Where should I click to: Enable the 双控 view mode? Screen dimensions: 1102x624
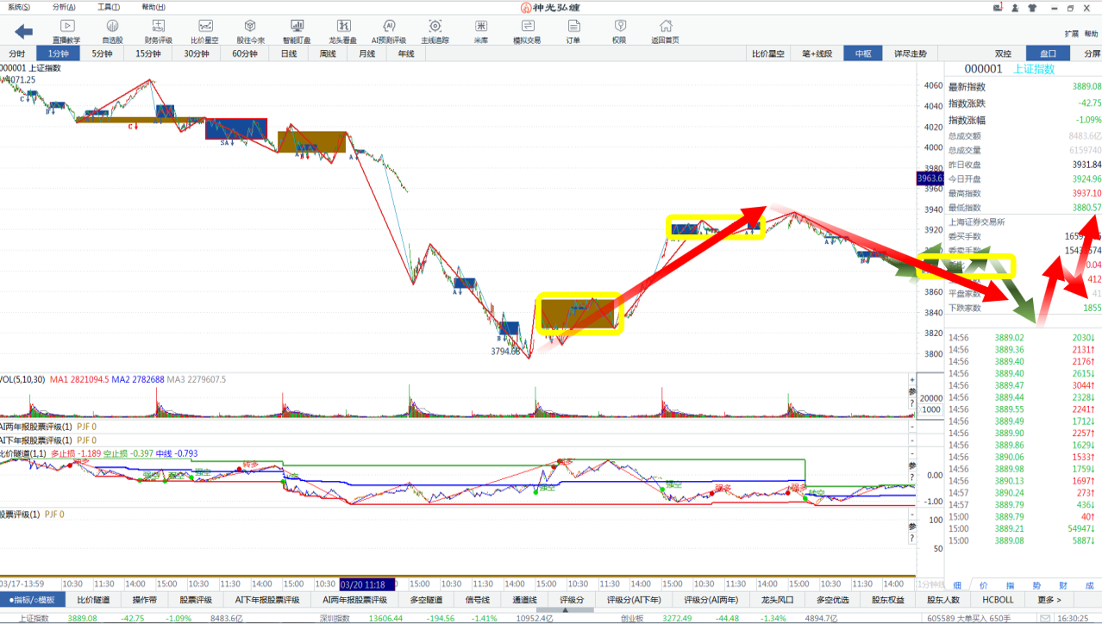(x=1003, y=53)
